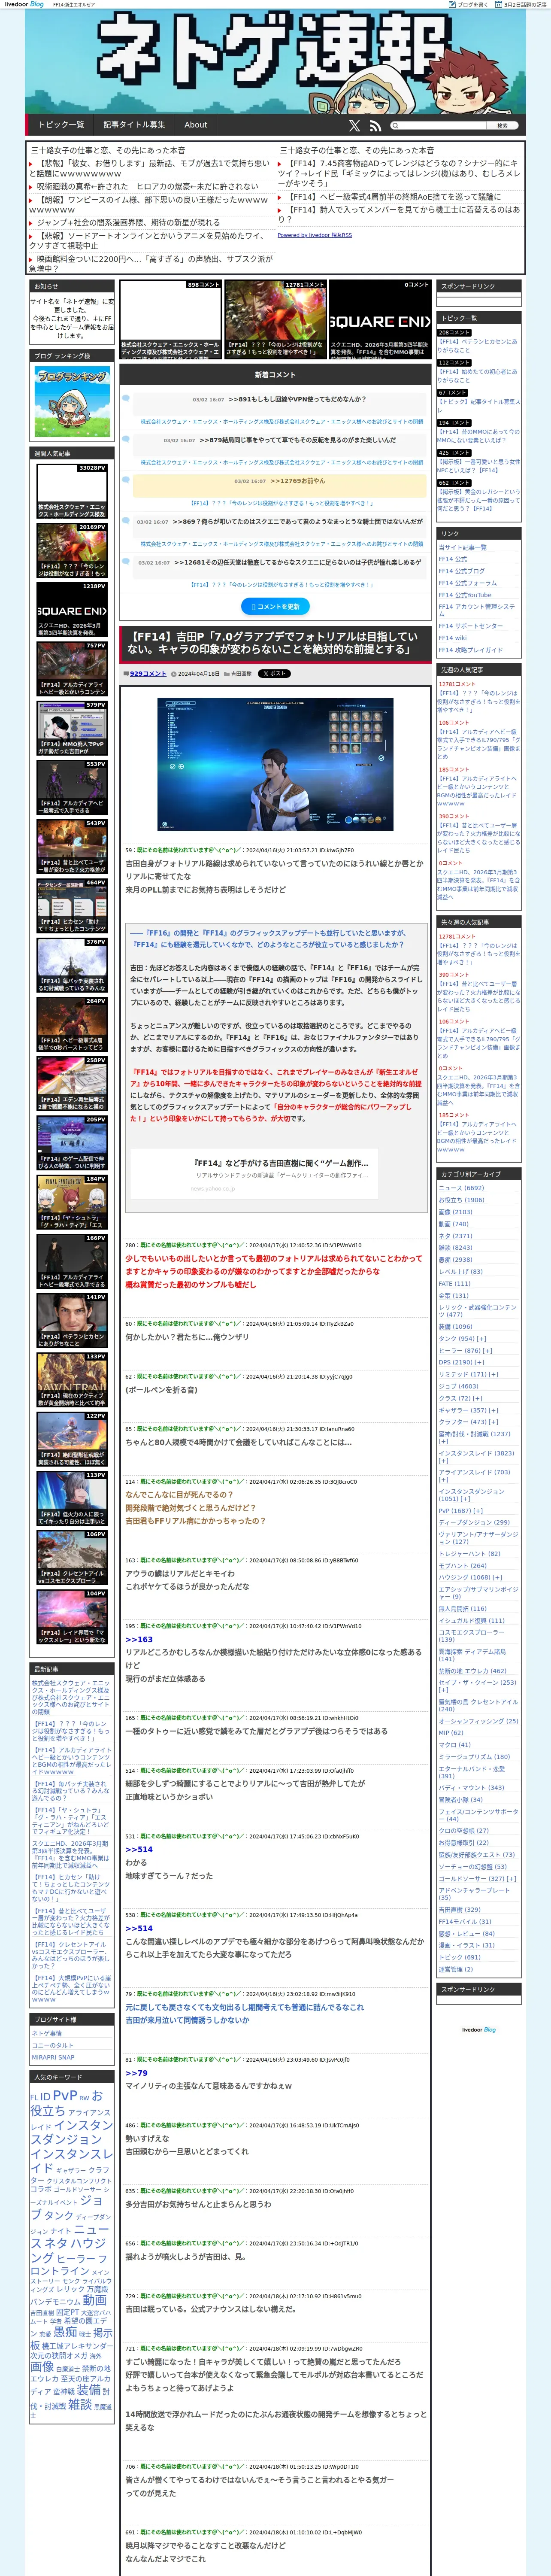Viewport: 551px width, 2576px height.
Task: Open FF14 攻略プレイガイド link
Action: (470, 650)
